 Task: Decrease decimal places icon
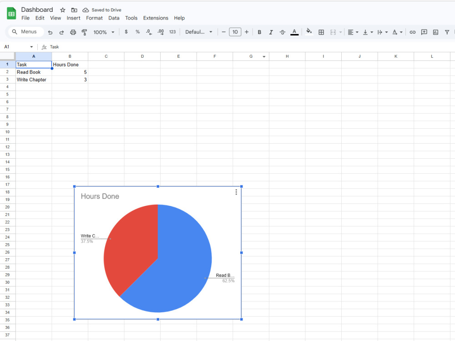click(x=149, y=32)
